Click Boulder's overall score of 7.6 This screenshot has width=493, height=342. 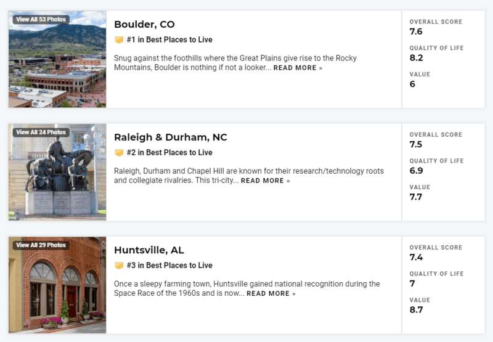[415, 31]
